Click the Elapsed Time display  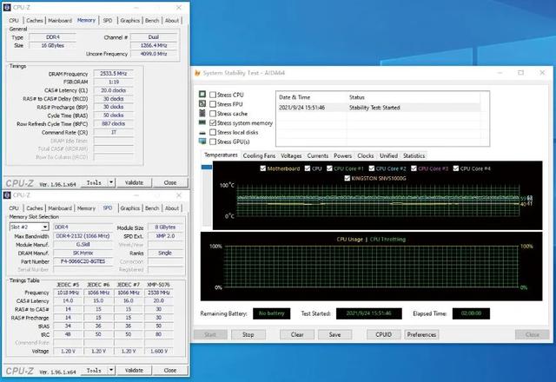(471, 313)
